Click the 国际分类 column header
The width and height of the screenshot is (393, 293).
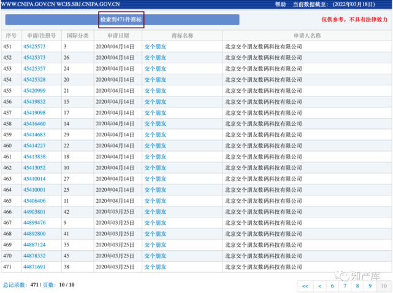[x=78, y=36]
